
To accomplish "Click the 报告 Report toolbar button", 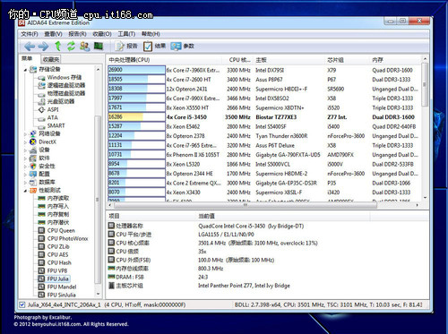I will [x=126, y=46].
